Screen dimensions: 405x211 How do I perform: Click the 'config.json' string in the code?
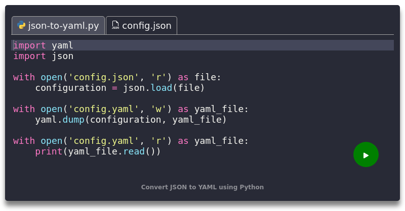click(x=104, y=77)
